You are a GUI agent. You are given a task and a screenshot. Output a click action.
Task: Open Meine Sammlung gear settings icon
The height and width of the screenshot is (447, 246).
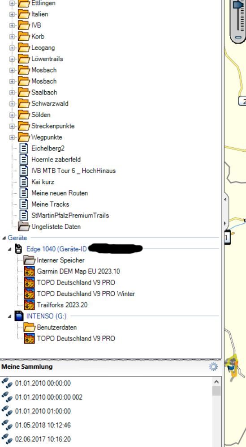click(x=213, y=366)
